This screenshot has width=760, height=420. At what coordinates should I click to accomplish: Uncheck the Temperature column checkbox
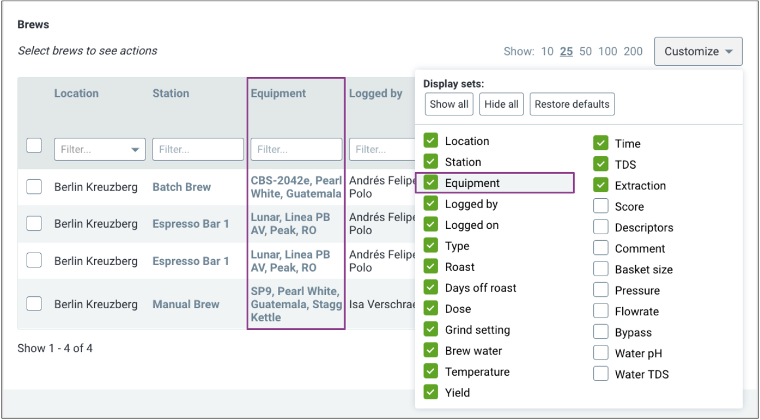(x=431, y=371)
